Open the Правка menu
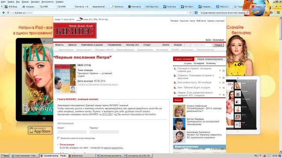Image resolution: width=282 pixels, height=158 pixels. (x=11, y=2)
